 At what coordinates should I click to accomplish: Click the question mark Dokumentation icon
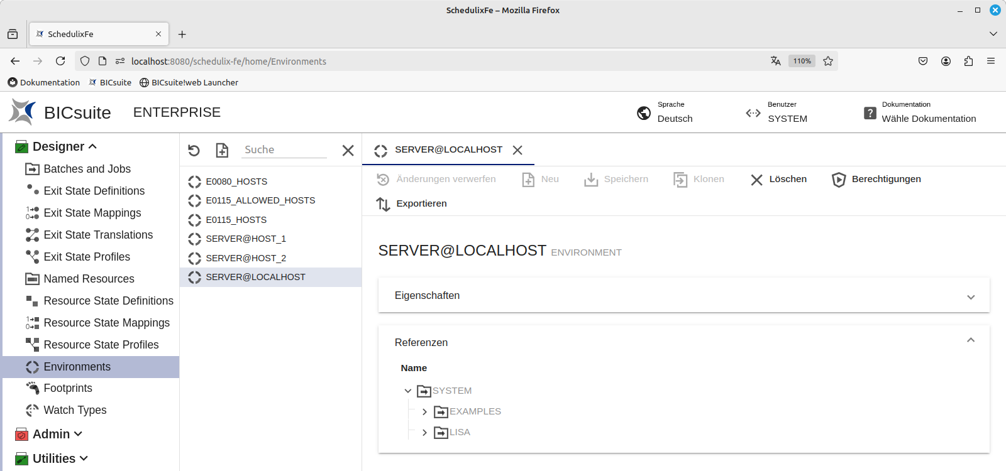tap(870, 113)
